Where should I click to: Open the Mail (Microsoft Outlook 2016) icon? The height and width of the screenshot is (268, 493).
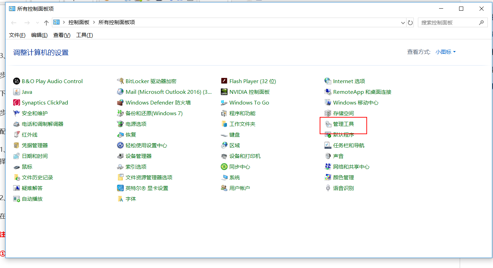tap(120, 92)
